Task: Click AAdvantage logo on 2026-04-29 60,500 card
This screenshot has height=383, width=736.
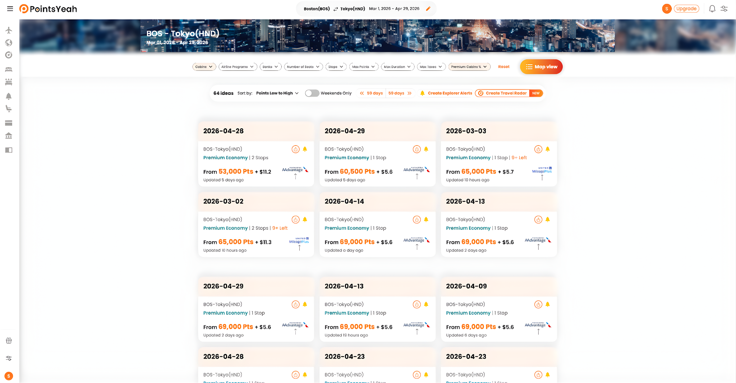Action: coord(416,170)
